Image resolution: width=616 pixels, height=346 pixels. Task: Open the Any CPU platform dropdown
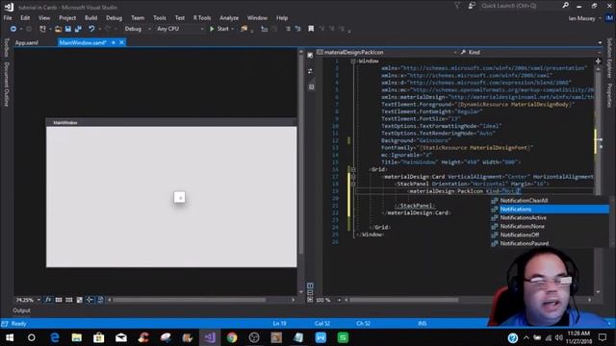[x=180, y=29]
